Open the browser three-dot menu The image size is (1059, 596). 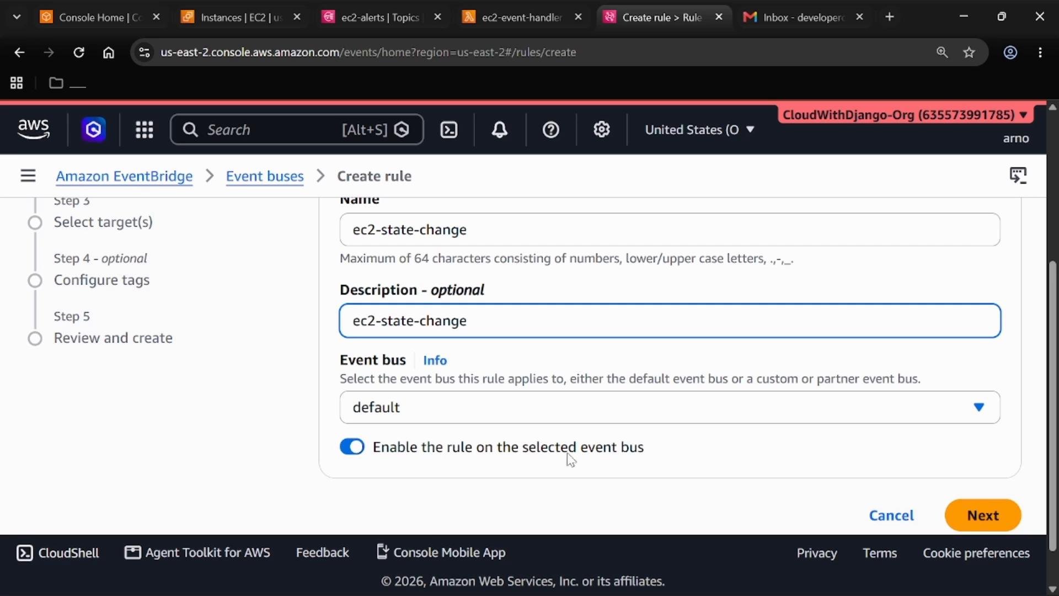tap(1040, 52)
